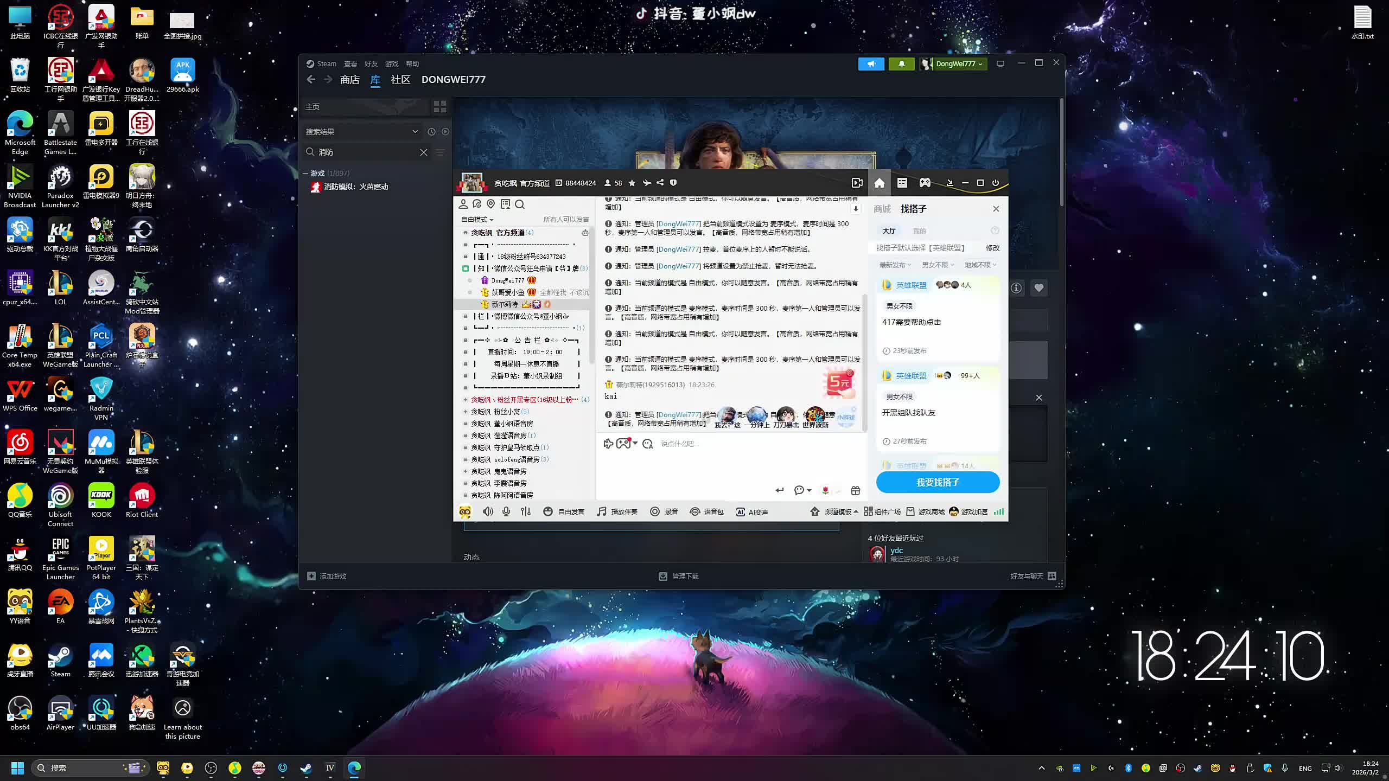Switch to the 我的 tab in 找搭子 panel
This screenshot has width=1389, height=781.
pos(919,231)
